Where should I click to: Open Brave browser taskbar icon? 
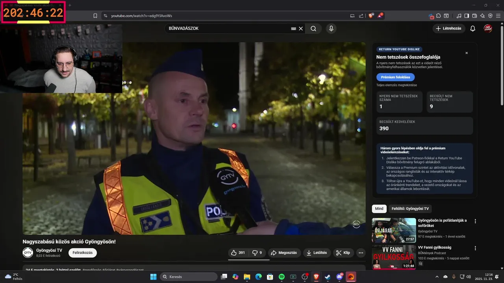click(316, 277)
